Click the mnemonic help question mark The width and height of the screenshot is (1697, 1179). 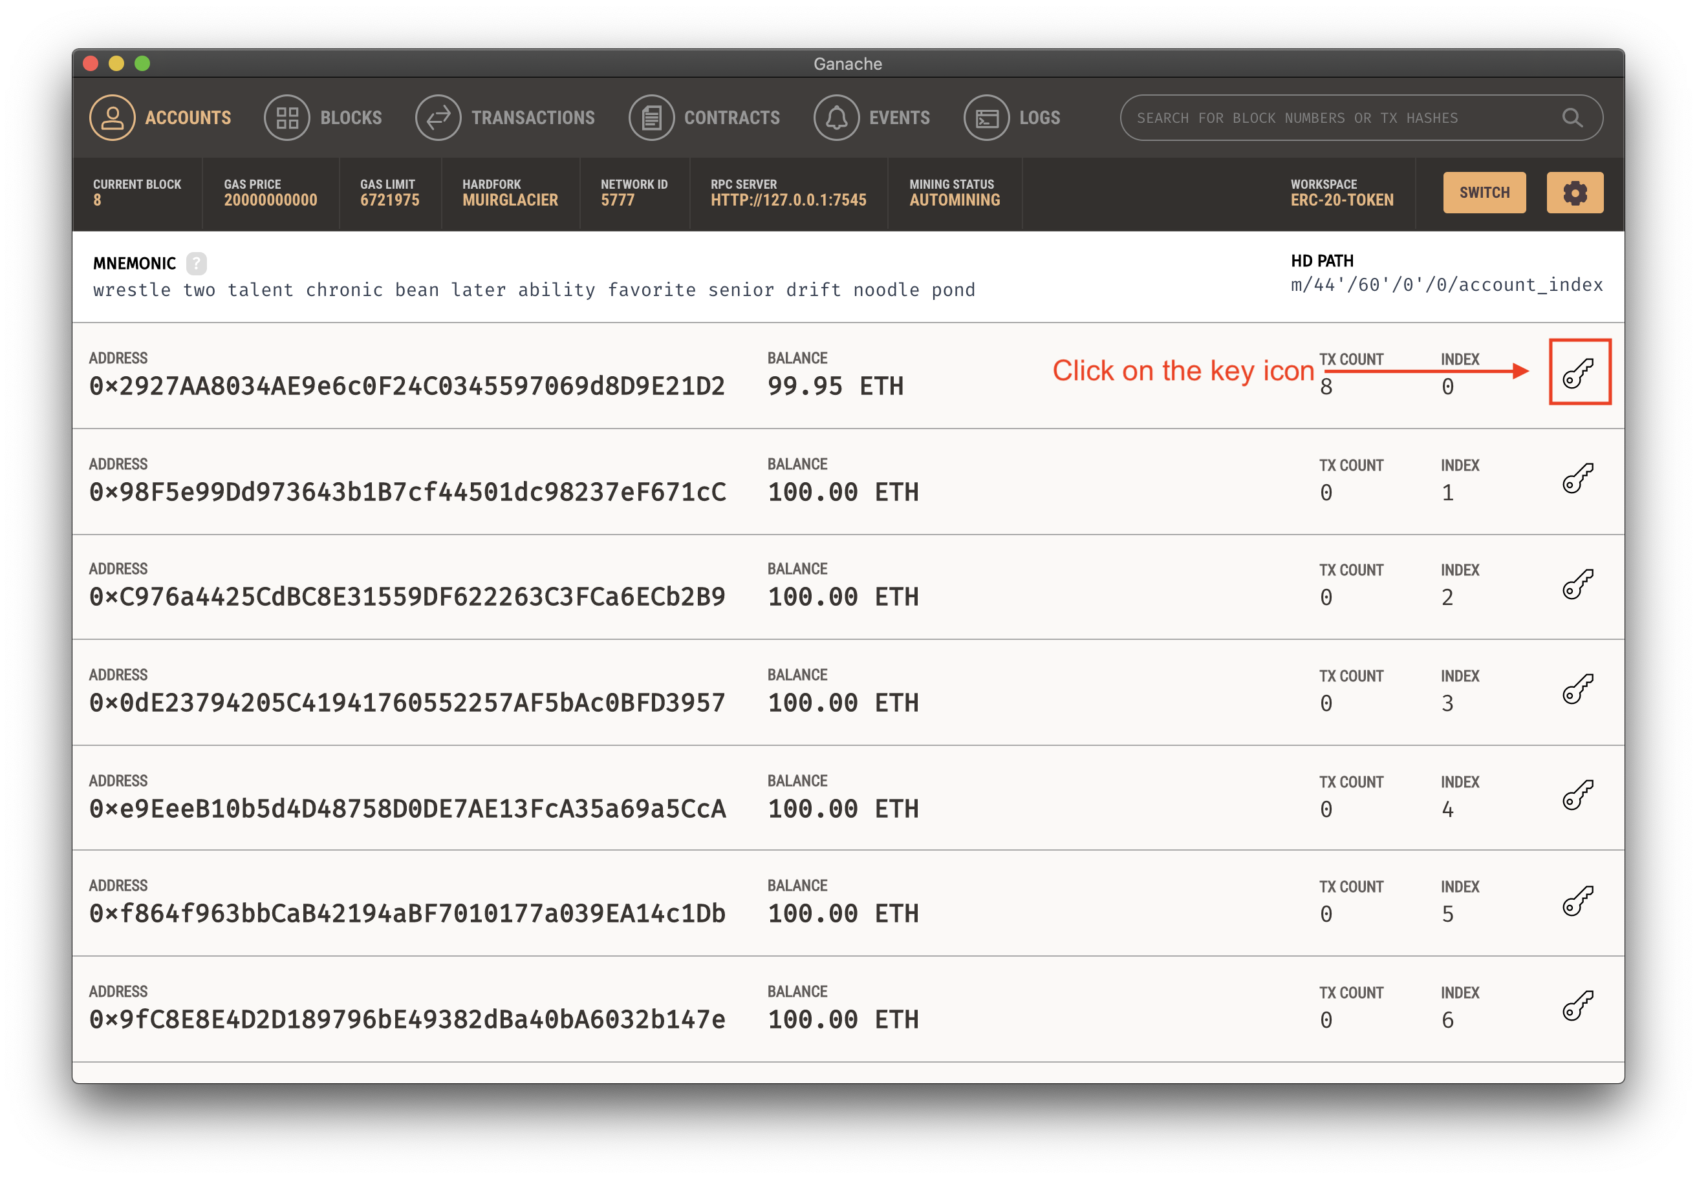(196, 264)
